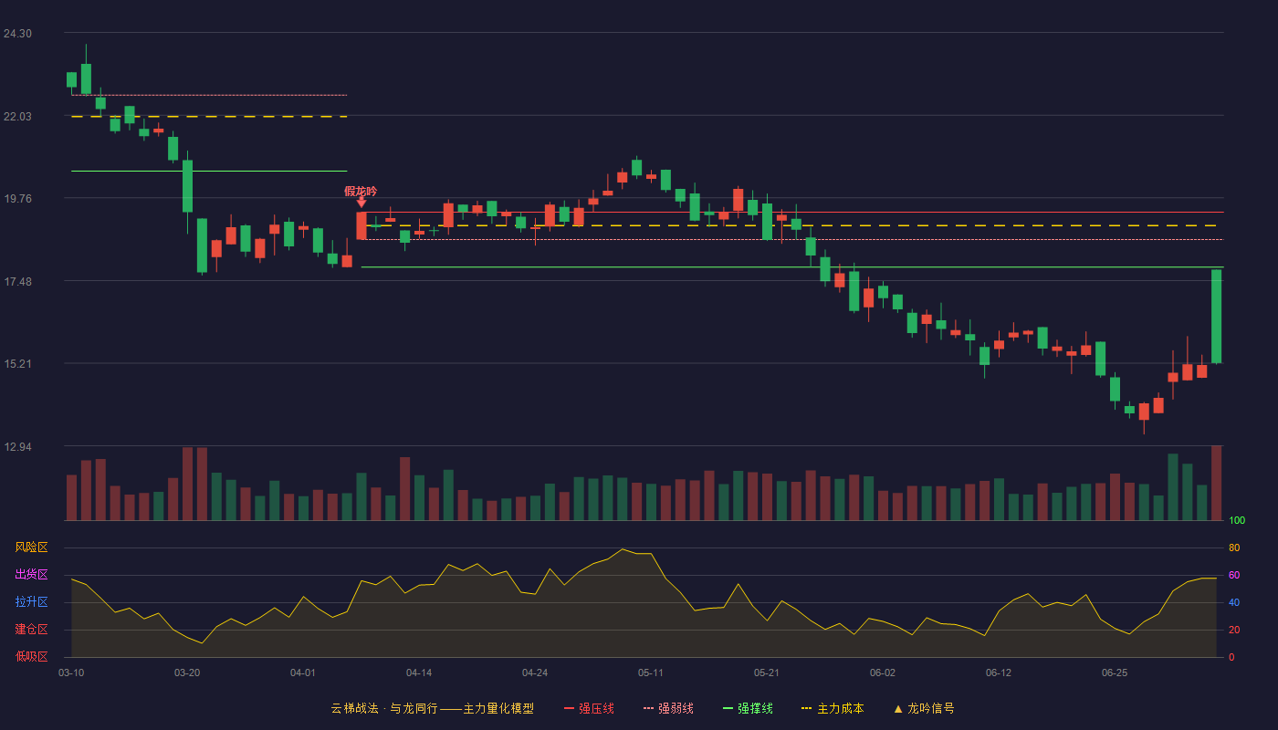Screen dimensions: 1278x730
Task: Click the 龙吟信号 legend label
Action: click(931, 708)
